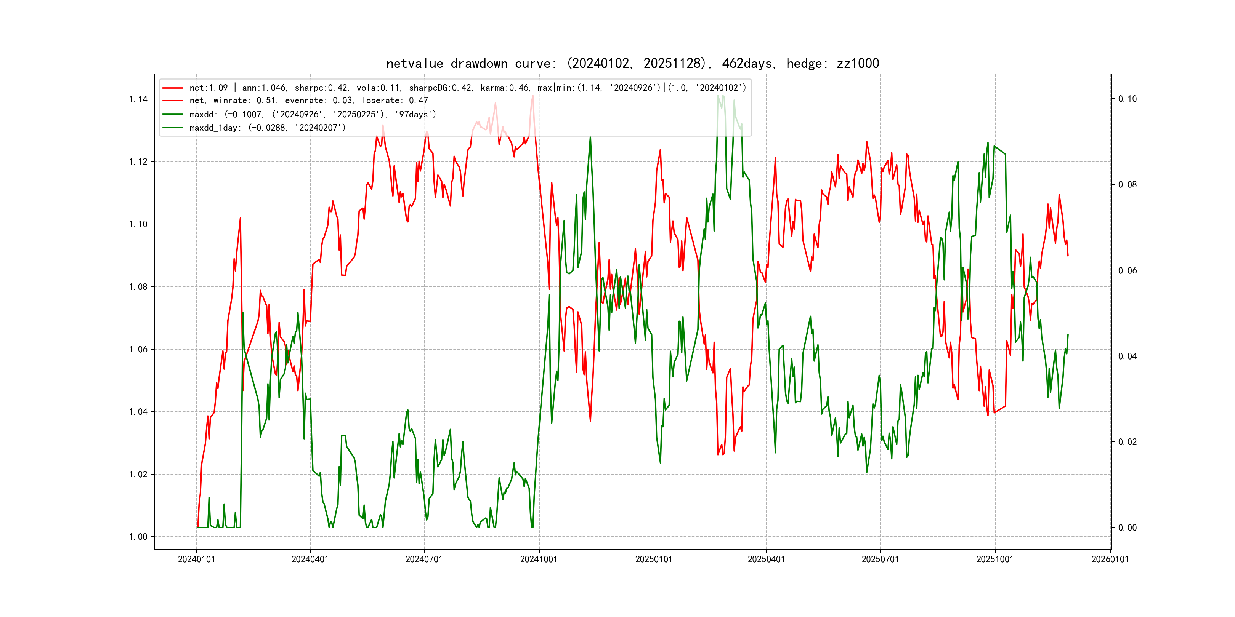Image resolution: width=1235 pixels, height=617 pixels.
Task: Click the 1.14 left y-axis tick label
Action: [x=138, y=99]
